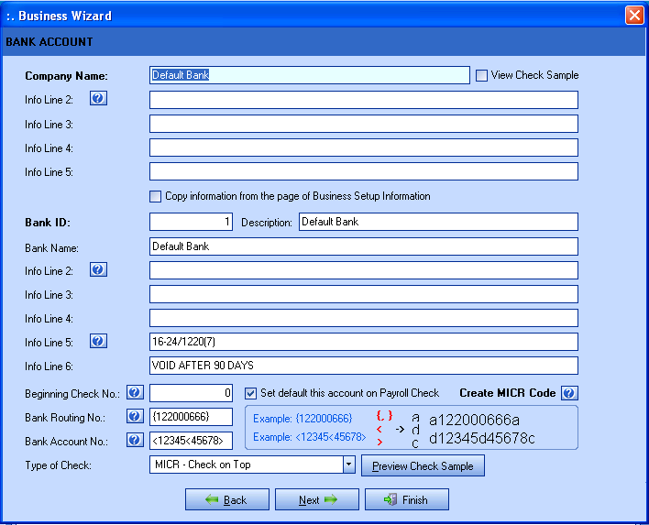
Task: Click help icon beside Bank Info Line 5
Action: [x=98, y=341]
